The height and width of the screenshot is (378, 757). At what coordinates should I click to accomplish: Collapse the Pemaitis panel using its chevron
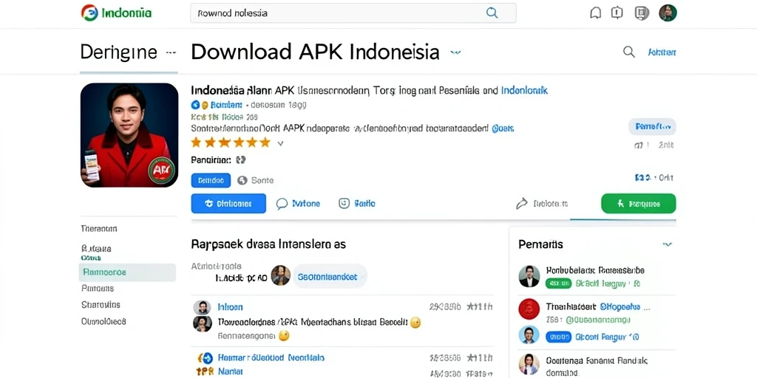click(668, 244)
